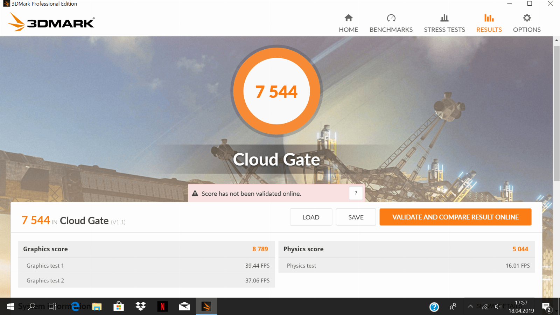Open the Mail app from taskbar

click(184, 307)
